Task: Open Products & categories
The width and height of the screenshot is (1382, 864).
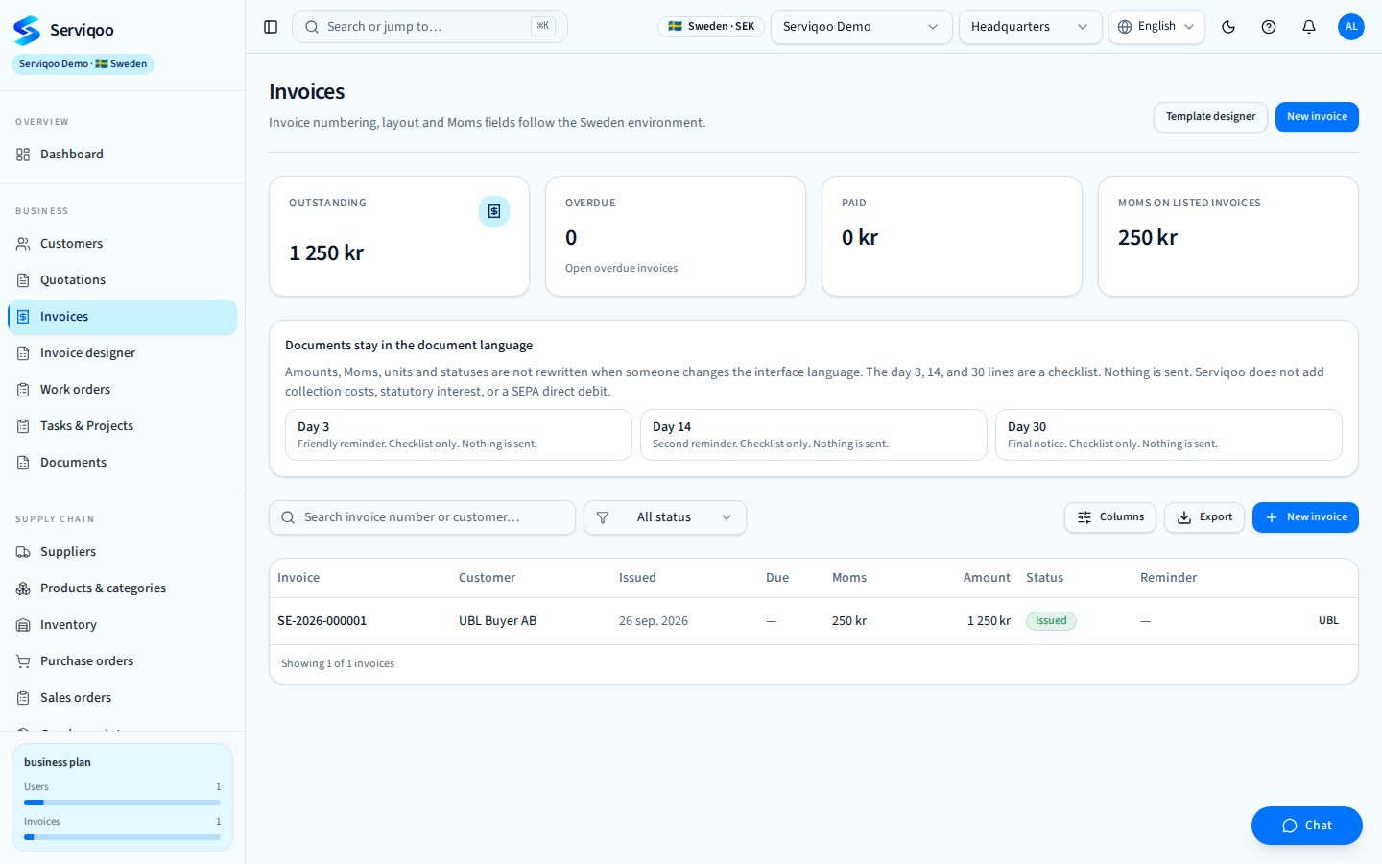Action: click(123, 588)
